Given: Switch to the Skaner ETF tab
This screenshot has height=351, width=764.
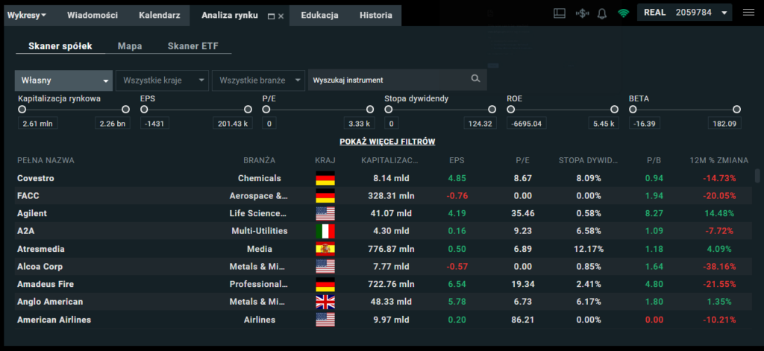Looking at the screenshot, I should point(193,46).
